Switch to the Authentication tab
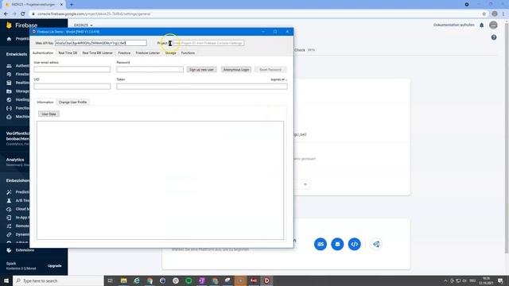Viewport: 509px width, 286px height. [x=43, y=53]
